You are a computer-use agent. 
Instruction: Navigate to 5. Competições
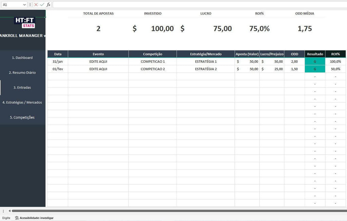22,117
